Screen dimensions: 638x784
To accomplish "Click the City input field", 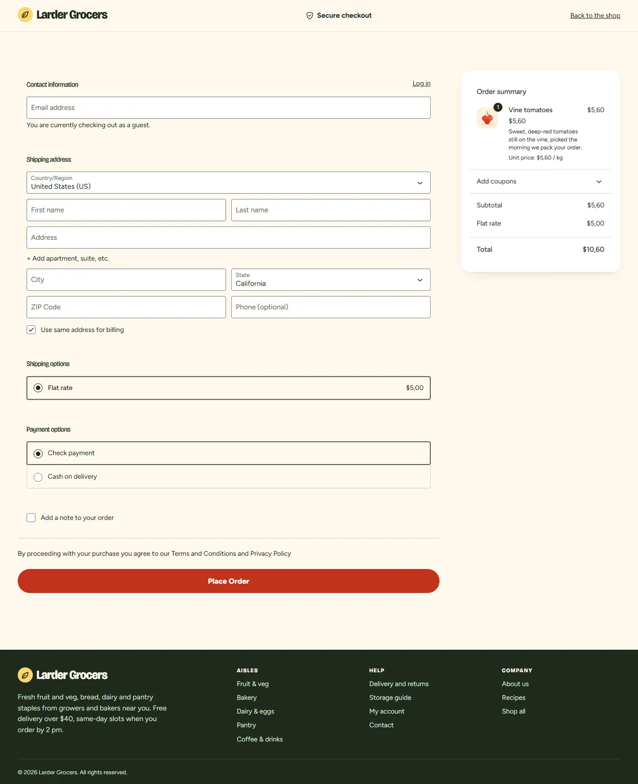I will coord(126,280).
